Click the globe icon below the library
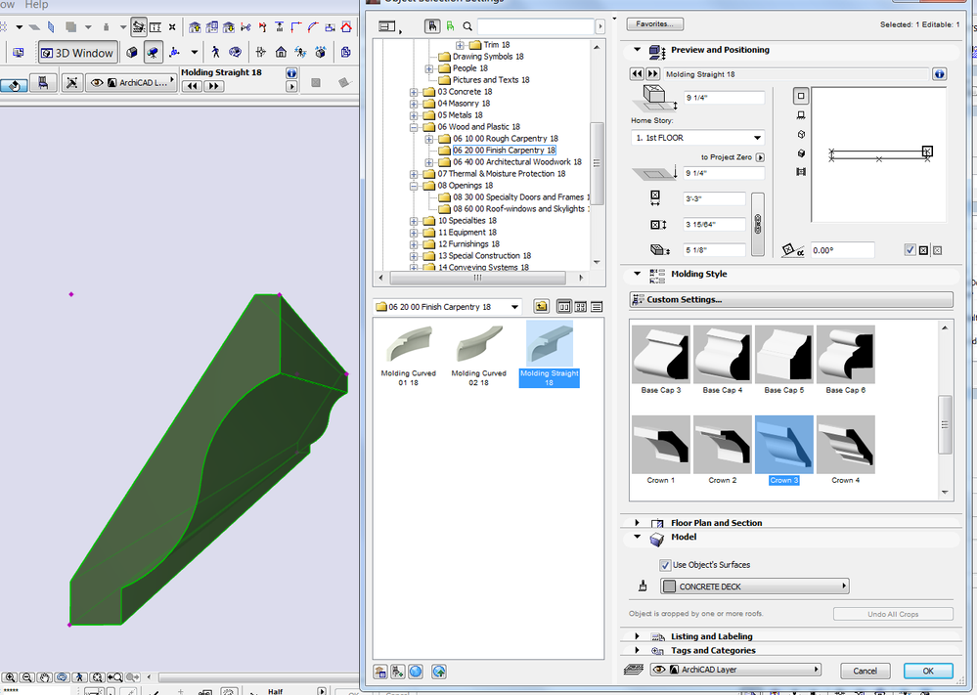977x695 pixels. point(417,672)
